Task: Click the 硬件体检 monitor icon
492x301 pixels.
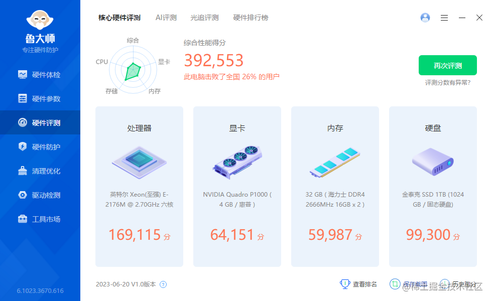Action: tap(23, 75)
